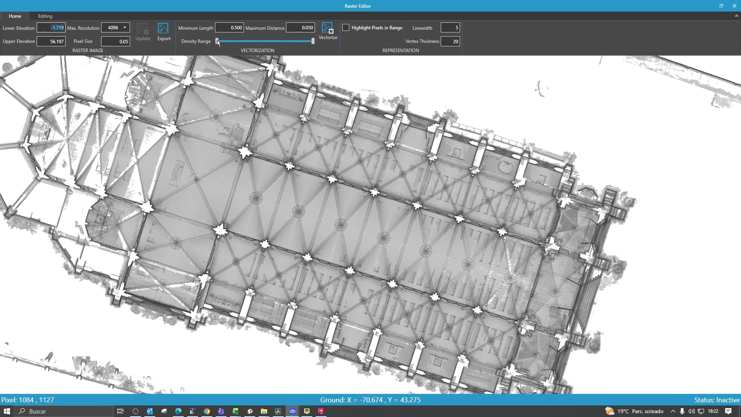Show hidden system tray icons
Viewport: 741px width, 417px height.
click(673, 411)
